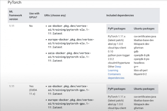The height and width of the screenshot is (111, 167).
Task: Click the Included dependencies column header
Action: 120,15
